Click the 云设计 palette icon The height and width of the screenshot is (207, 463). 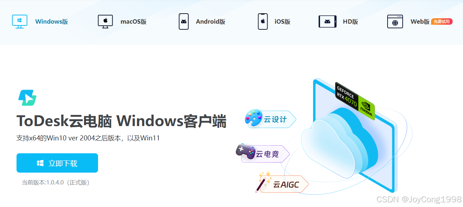point(254,119)
